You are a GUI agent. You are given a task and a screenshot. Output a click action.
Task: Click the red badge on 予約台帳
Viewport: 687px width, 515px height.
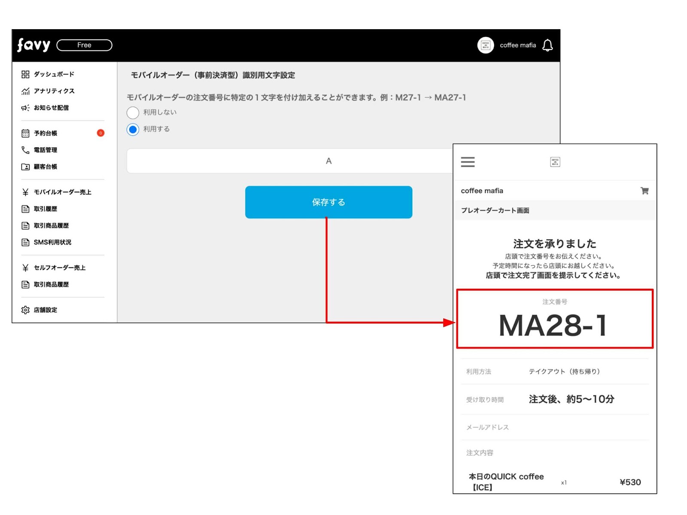100,133
